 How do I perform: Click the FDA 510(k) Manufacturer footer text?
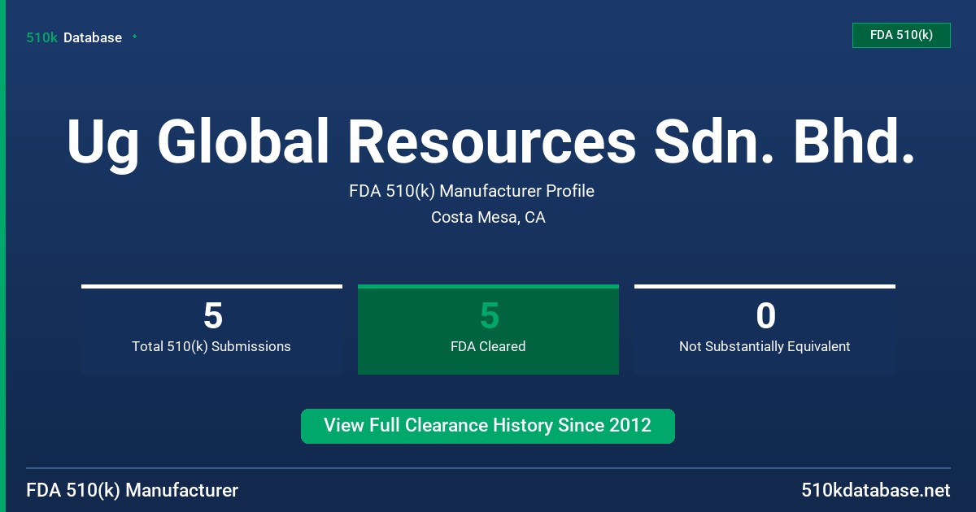133,491
